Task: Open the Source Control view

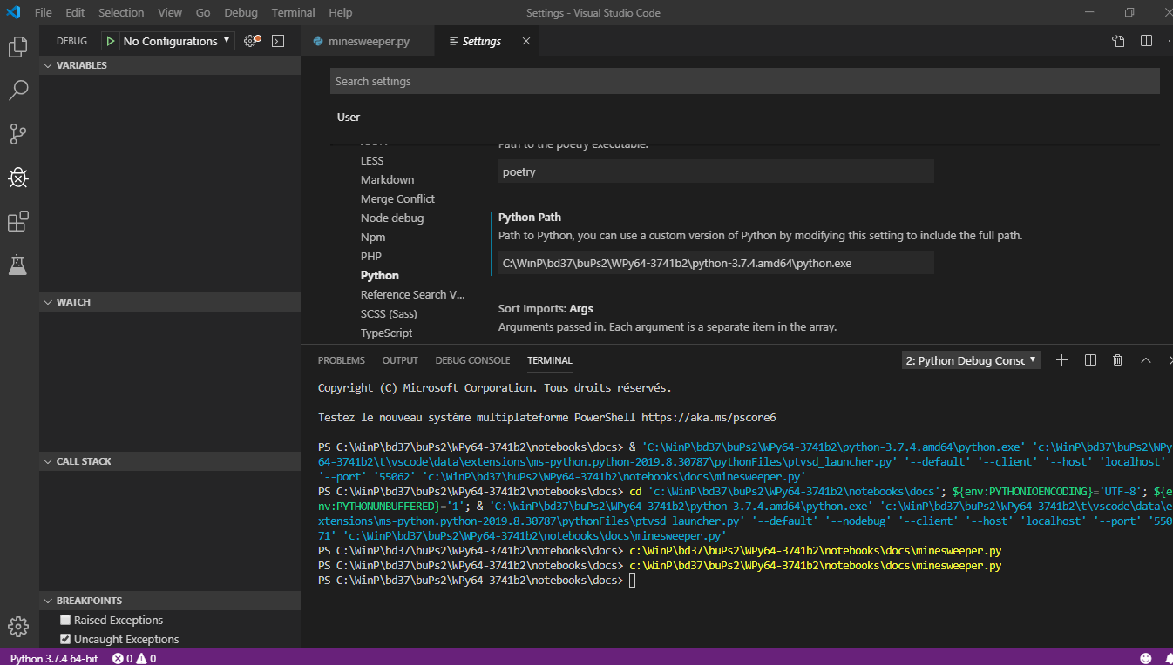Action: (x=17, y=133)
